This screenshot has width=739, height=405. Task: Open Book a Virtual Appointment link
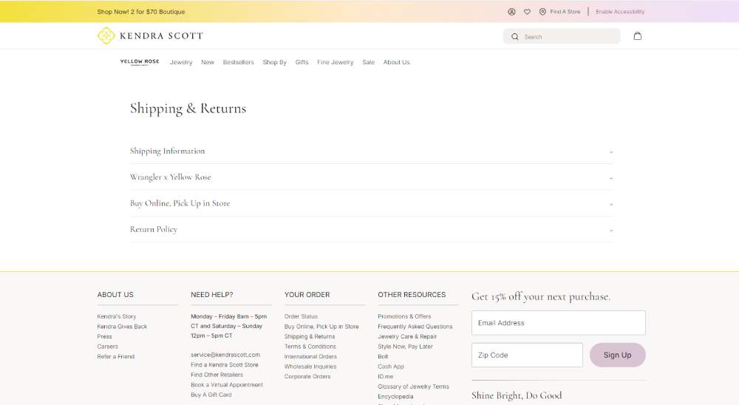(x=227, y=385)
